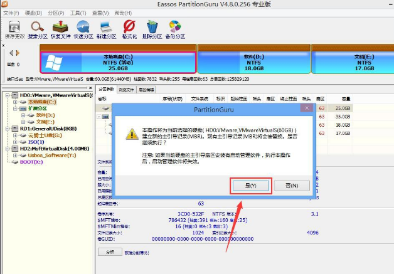This screenshot has height=274, width=394.
Task: Click the 快速分区 (Quick Partition) icon
Action: pyautogui.click(x=82, y=29)
